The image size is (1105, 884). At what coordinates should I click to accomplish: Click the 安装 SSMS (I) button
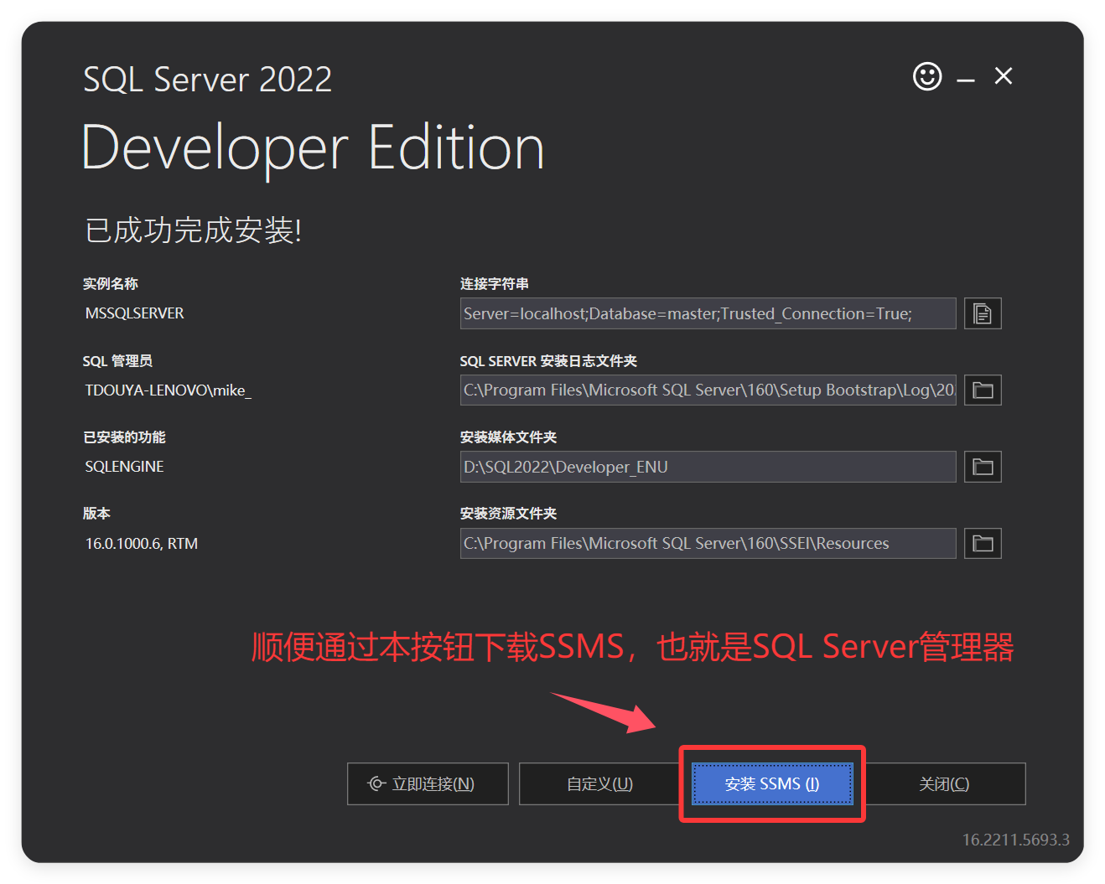(772, 783)
